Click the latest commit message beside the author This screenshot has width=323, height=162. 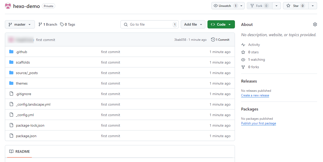[x=46, y=40]
